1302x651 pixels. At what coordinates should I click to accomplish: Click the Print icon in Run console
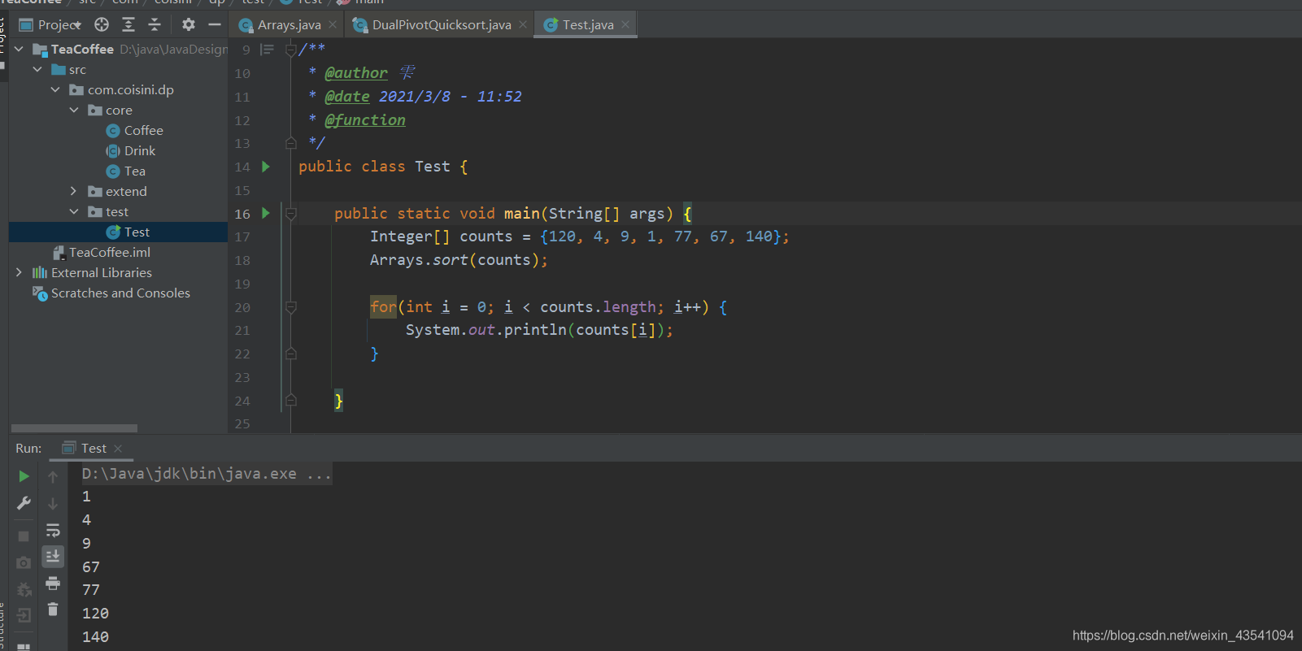tap(53, 584)
